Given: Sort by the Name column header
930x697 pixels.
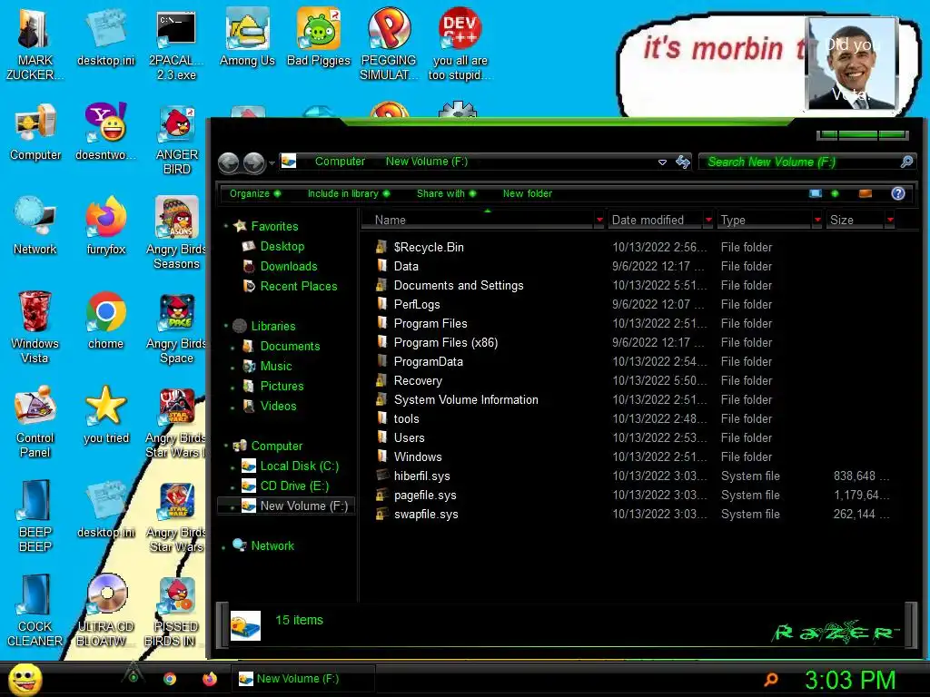Looking at the screenshot, I should (478, 220).
